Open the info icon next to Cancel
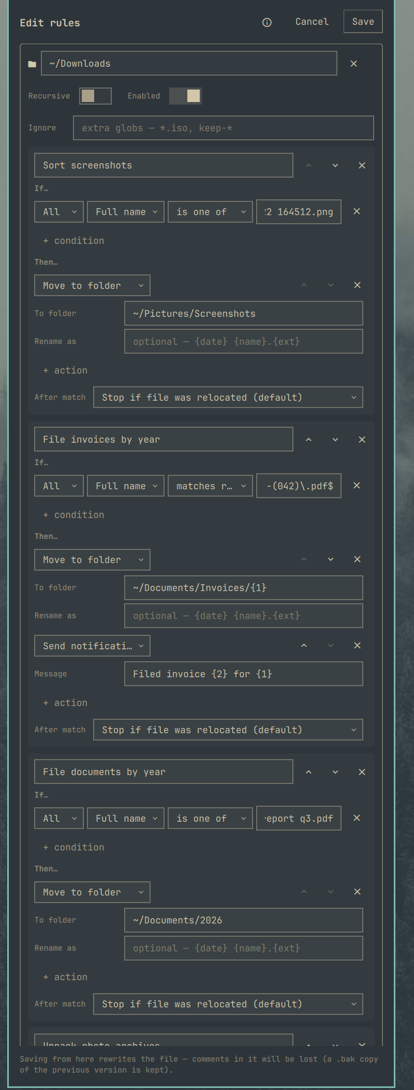Viewport: 414px width, 1090px height. coord(267,22)
